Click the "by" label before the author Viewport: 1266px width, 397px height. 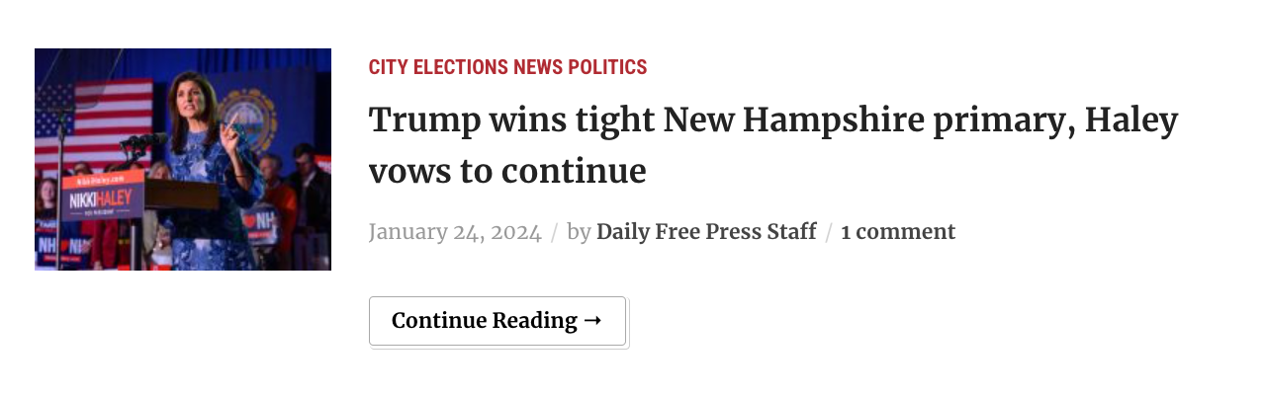(x=579, y=232)
